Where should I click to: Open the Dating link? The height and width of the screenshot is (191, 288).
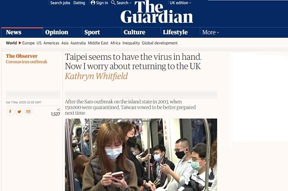(79, 3)
